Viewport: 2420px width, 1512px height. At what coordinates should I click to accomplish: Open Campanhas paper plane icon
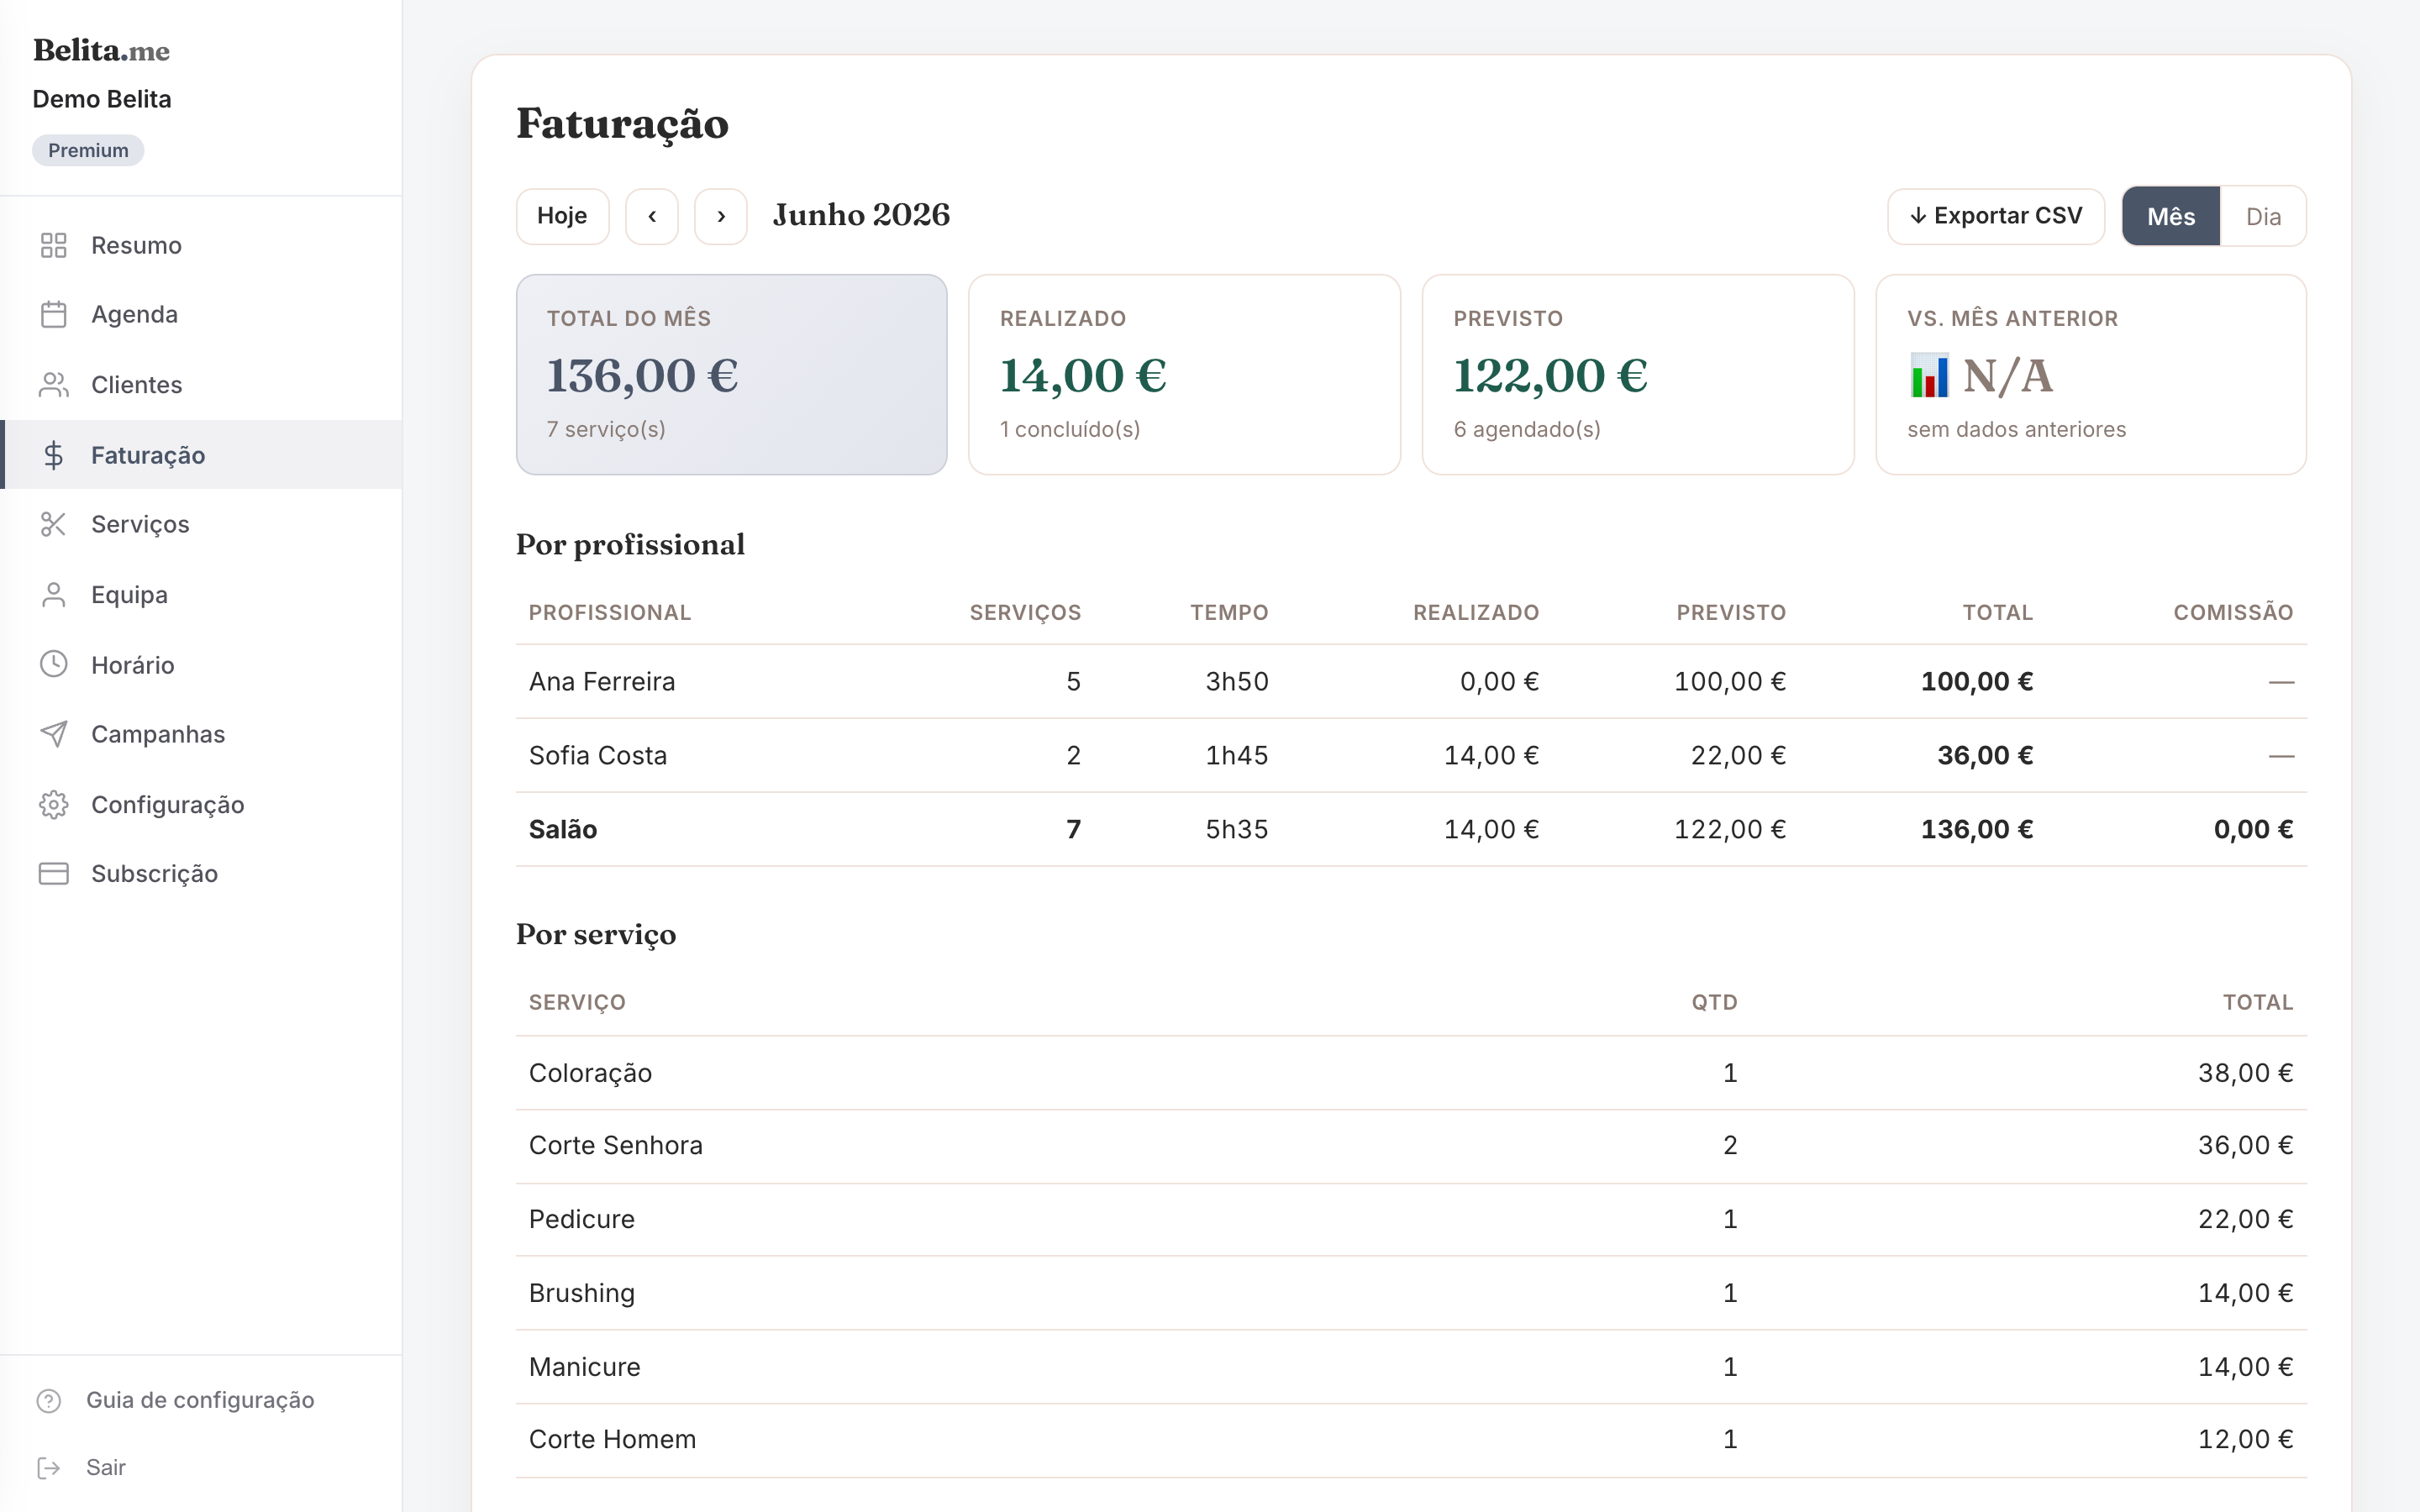(53, 734)
